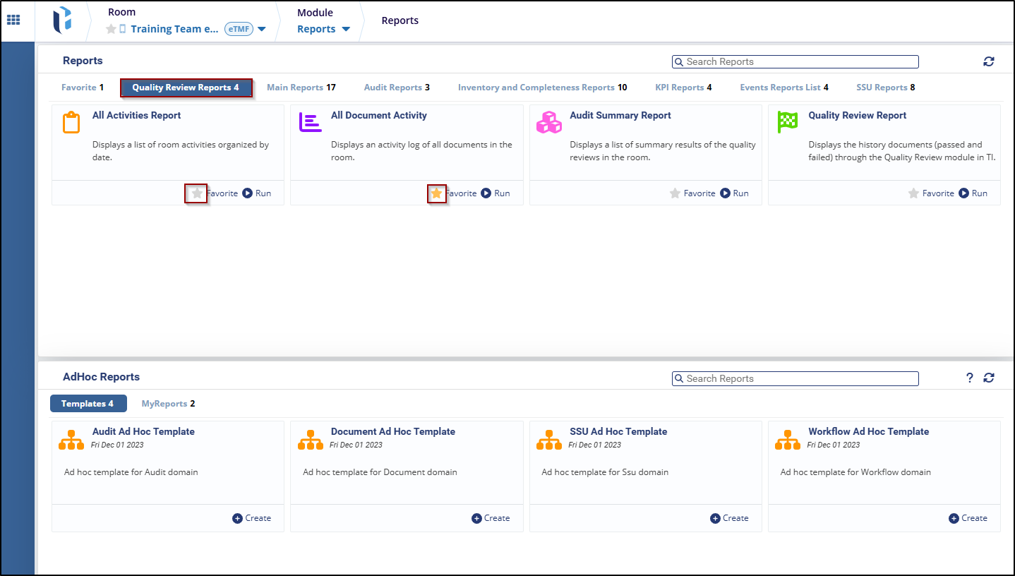Click the Audit Summary Report cubes icon
Image resolution: width=1015 pixels, height=576 pixels.
(x=548, y=122)
